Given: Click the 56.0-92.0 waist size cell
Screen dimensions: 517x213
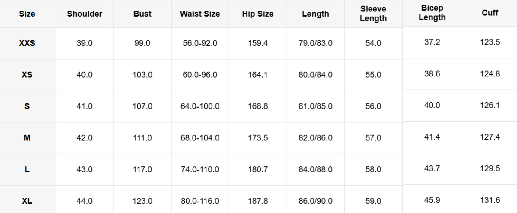Looking at the screenshot, I should tap(200, 43).
